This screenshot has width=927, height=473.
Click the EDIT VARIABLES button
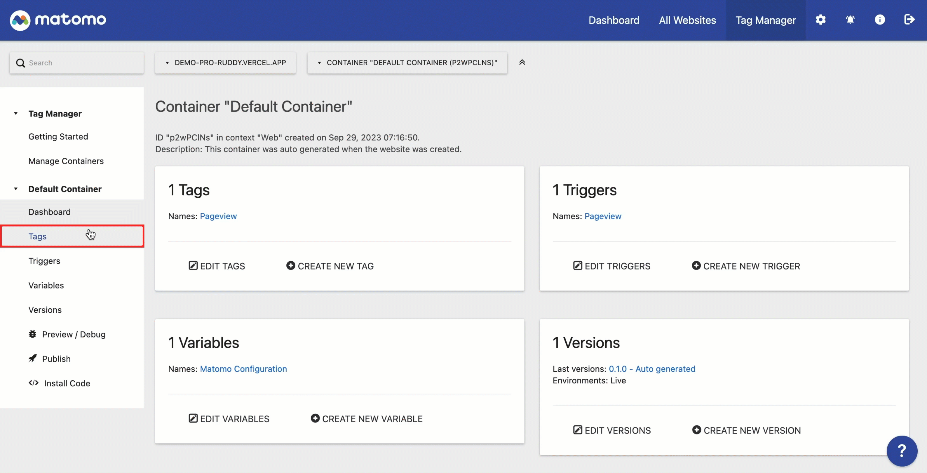point(229,419)
